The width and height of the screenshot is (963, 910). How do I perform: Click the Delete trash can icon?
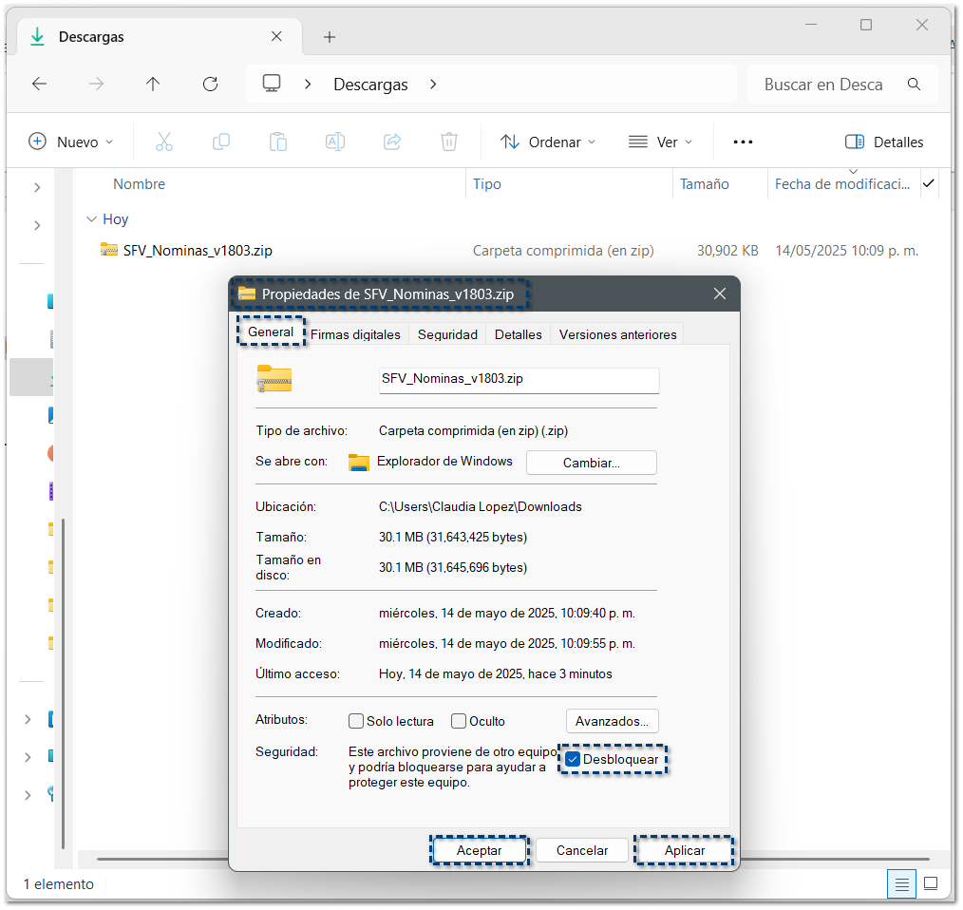pos(448,142)
